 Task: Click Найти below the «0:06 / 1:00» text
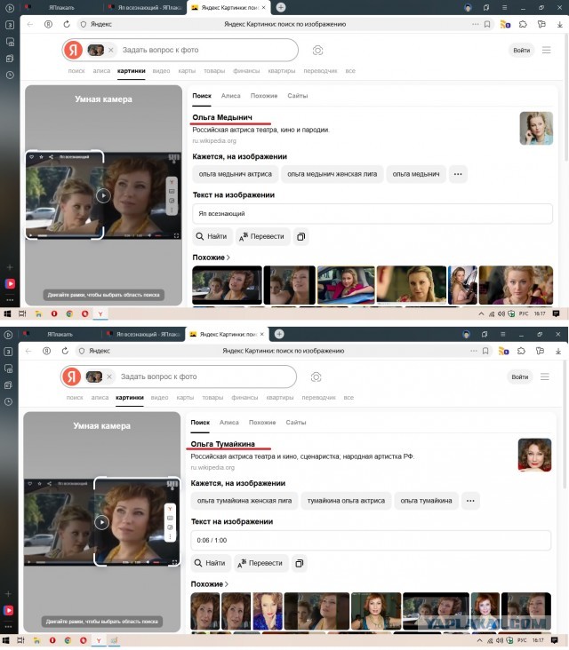click(210, 563)
